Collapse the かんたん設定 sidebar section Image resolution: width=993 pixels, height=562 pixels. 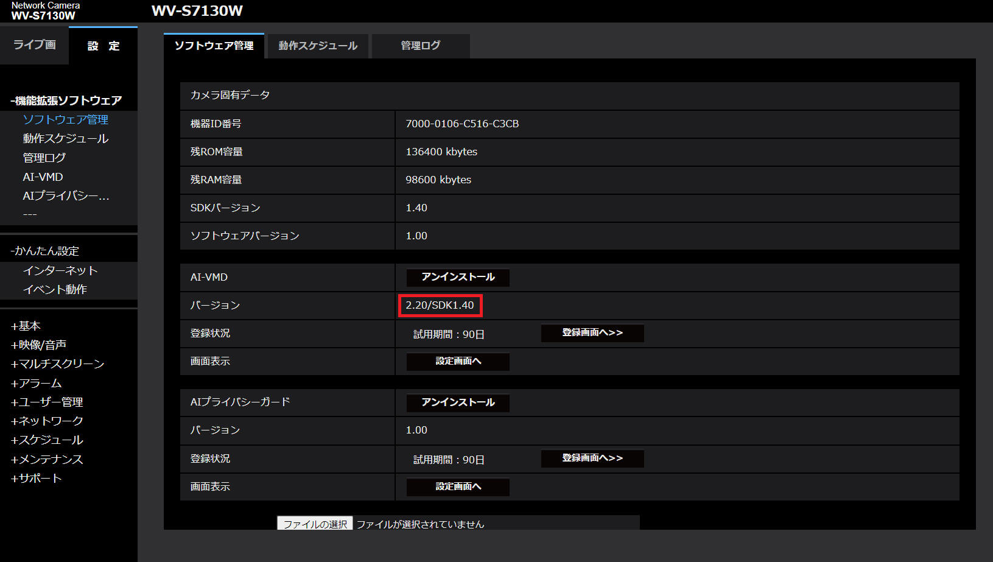45,251
